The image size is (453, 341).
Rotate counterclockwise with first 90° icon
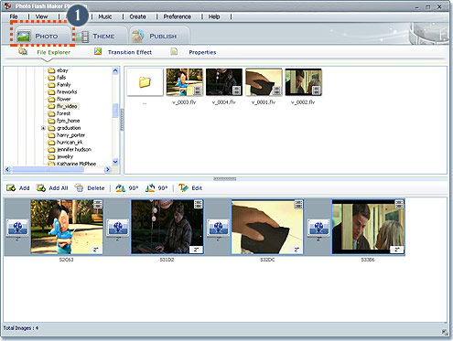(120, 187)
